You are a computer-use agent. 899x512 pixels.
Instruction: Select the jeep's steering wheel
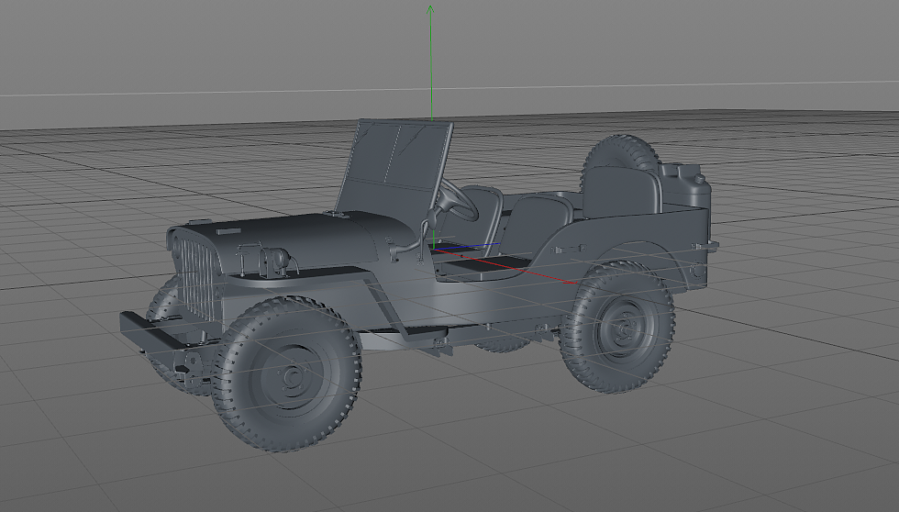[x=458, y=200]
